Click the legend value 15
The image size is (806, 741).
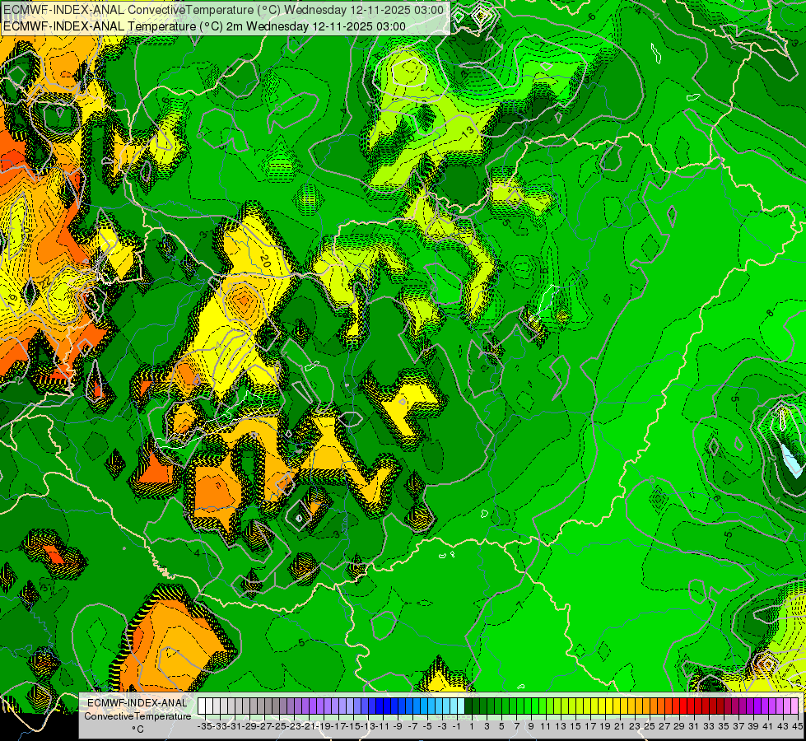coord(575,726)
